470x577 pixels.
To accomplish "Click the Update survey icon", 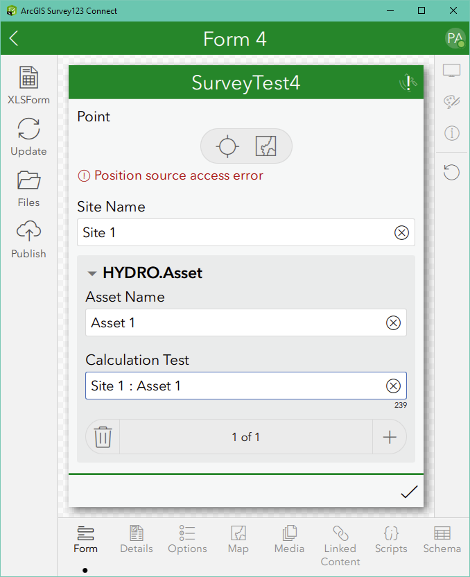I will [28, 136].
